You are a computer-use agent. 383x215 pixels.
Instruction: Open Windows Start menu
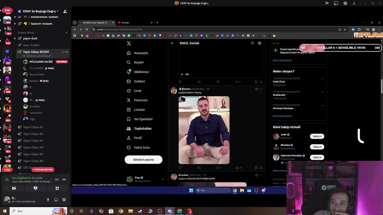tap(4, 211)
